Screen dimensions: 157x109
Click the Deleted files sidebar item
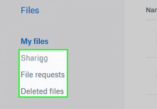coord(42,91)
